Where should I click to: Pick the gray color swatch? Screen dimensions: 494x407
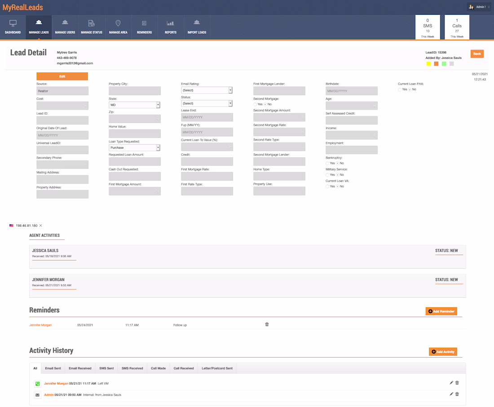[451, 64]
